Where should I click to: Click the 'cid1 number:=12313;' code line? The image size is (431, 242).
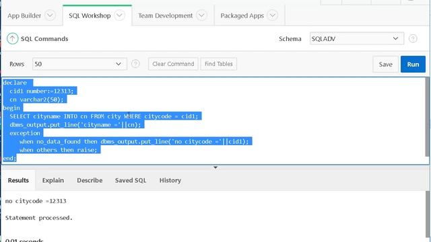tap(42, 91)
